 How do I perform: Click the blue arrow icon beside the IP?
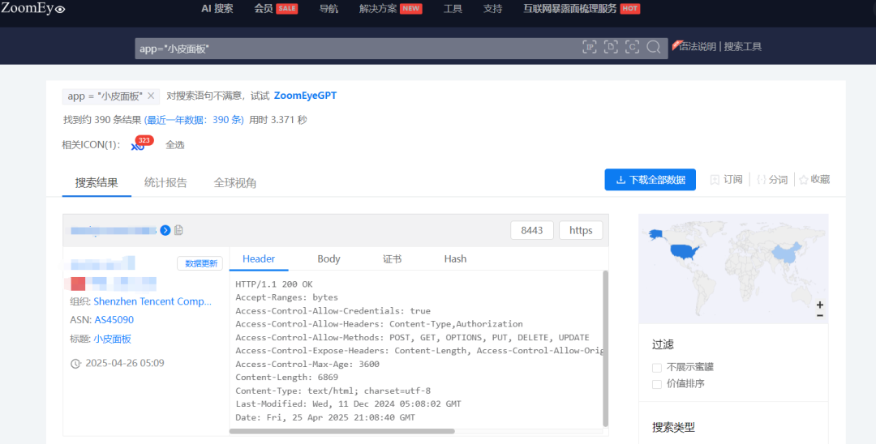[165, 230]
